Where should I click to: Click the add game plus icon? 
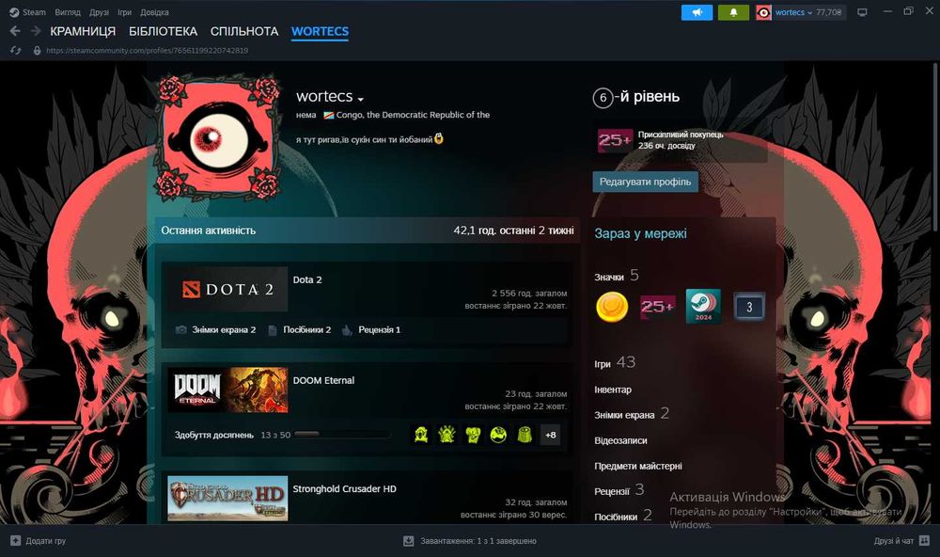[16, 541]
